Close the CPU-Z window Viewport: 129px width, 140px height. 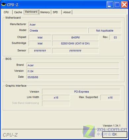point(124,5)
